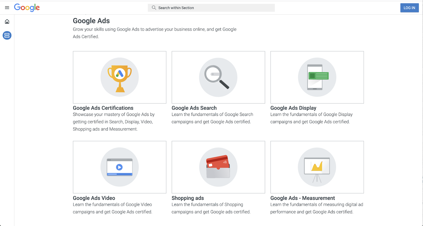Viewport: 423px width, 226px height.
Task: Click 'measuring digital ad performance' description
Action: tap(317, 208)
